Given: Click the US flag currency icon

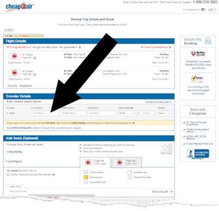Looking at the screenshot, I should (x=203, y=10).
